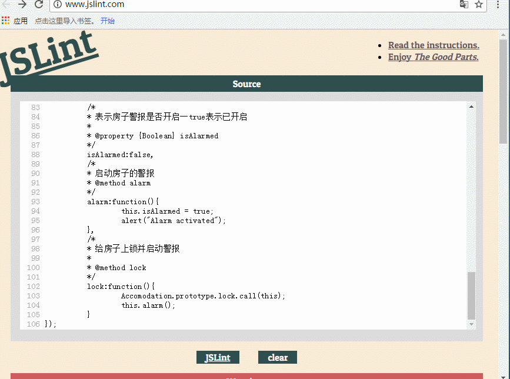510x379 pixels.
Task: Open the Chrome three-dot menu
Action: pyautogui.click(x=498, y=4)
